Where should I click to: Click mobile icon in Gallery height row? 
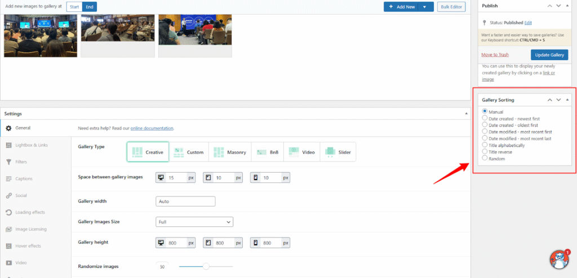(256, 243)
